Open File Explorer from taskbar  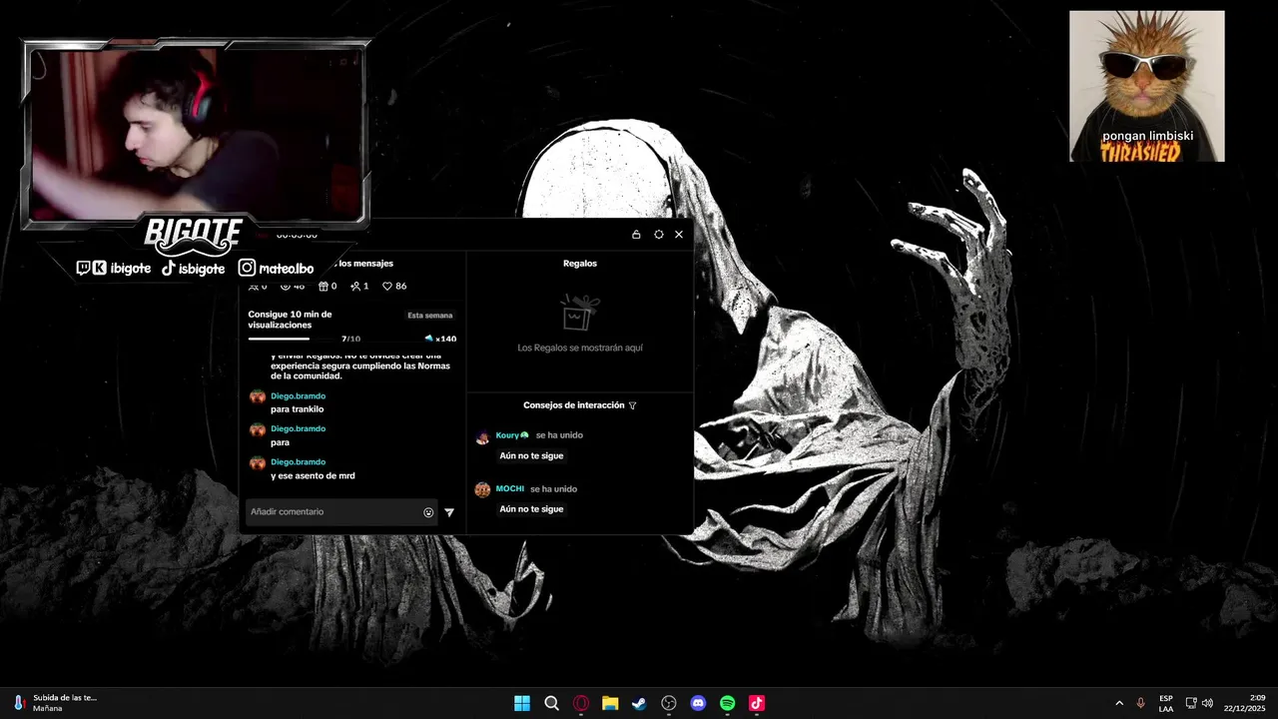[610, 703]
